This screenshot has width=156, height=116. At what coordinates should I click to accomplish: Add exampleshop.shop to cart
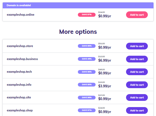(137, 110)
